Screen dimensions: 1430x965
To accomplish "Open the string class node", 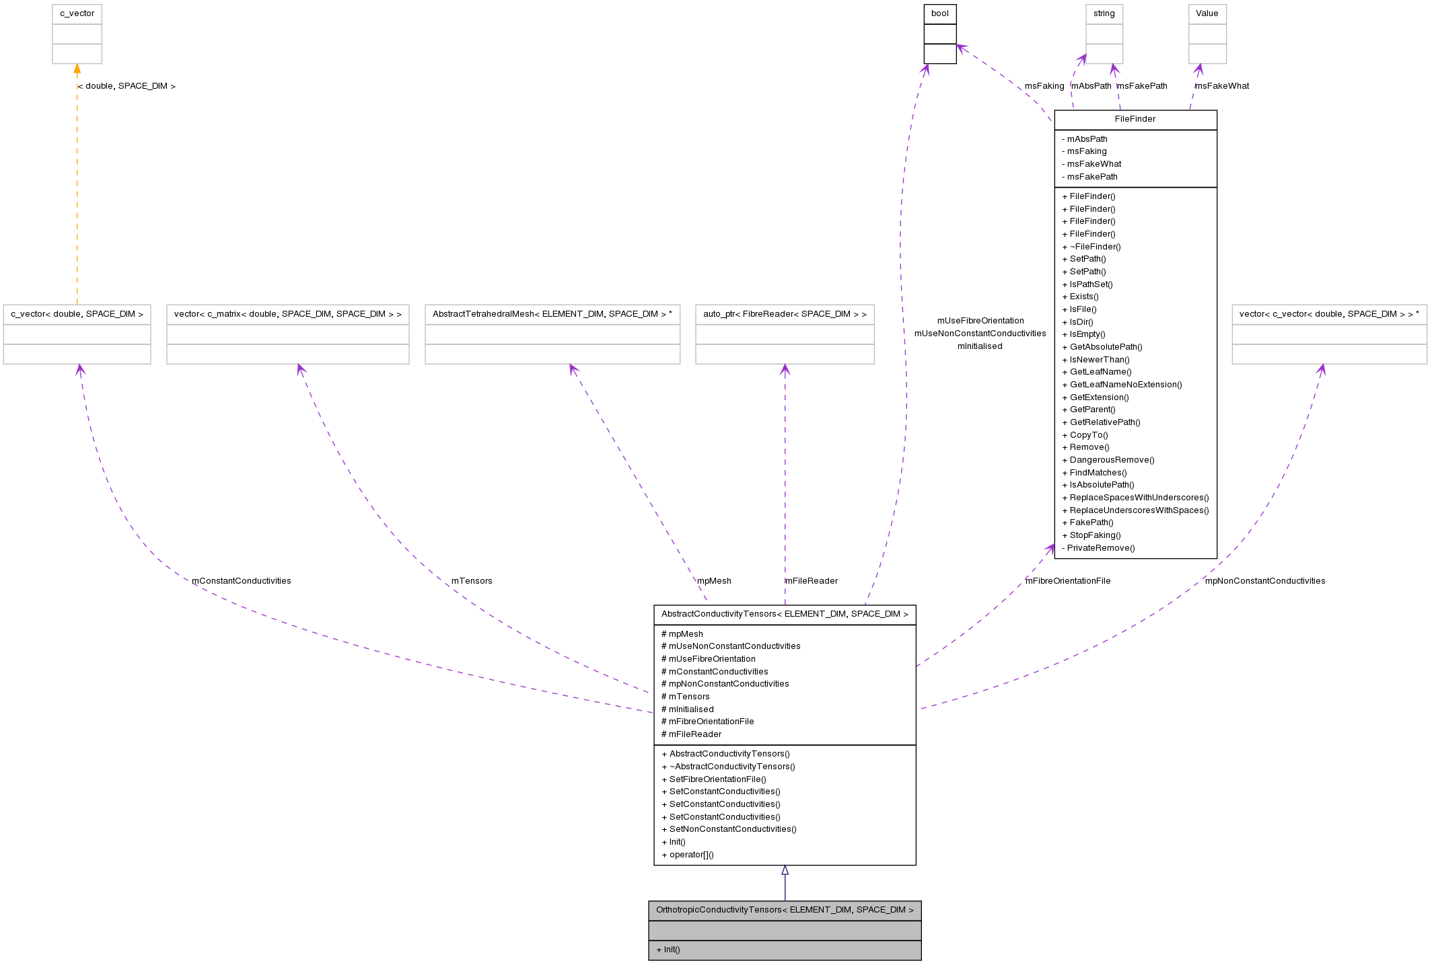I will [x=1104, y=13].
